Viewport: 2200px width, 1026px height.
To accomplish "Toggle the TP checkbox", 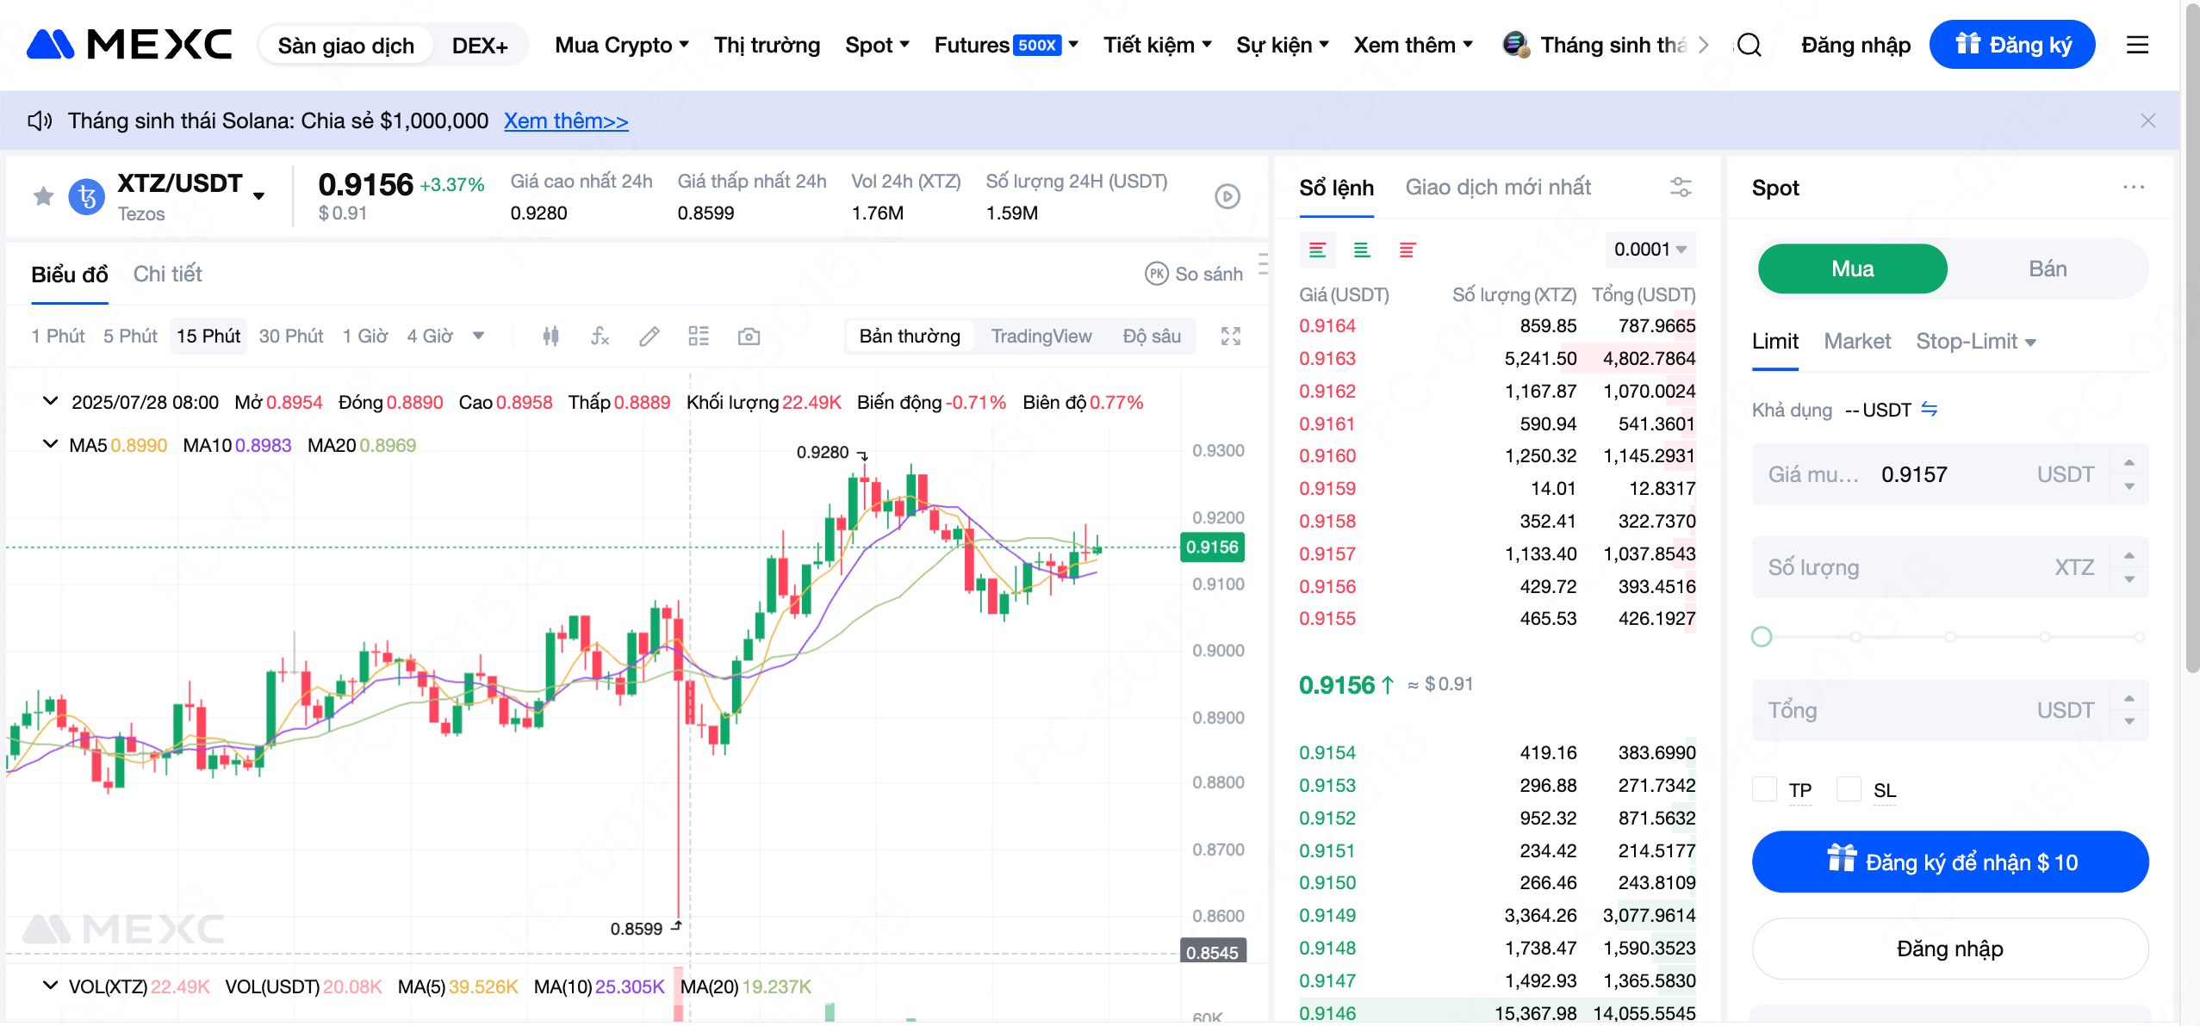I will point(1764,789).
